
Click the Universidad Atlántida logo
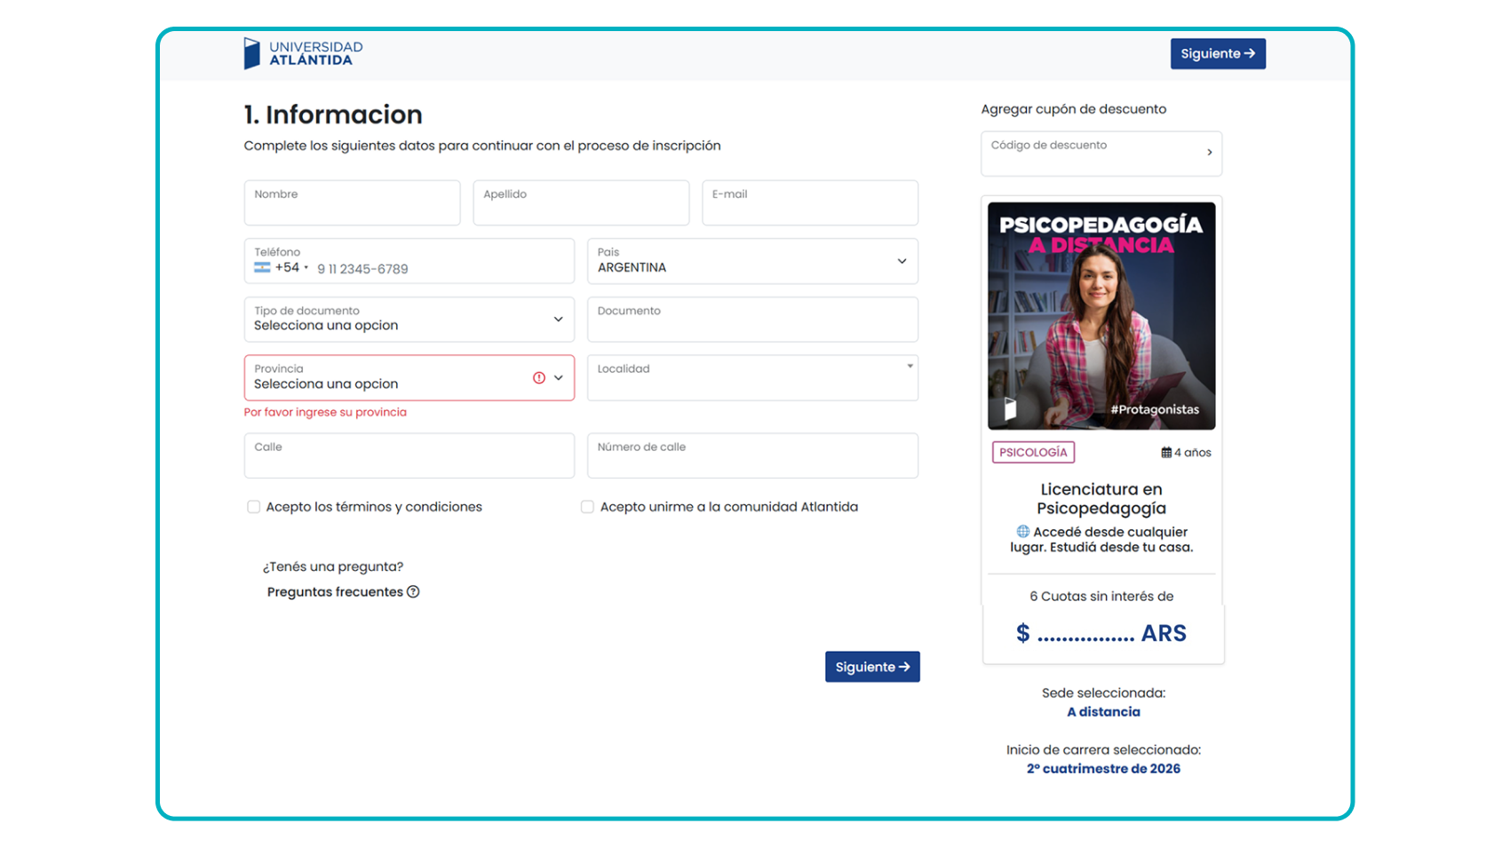click(303, 53)
